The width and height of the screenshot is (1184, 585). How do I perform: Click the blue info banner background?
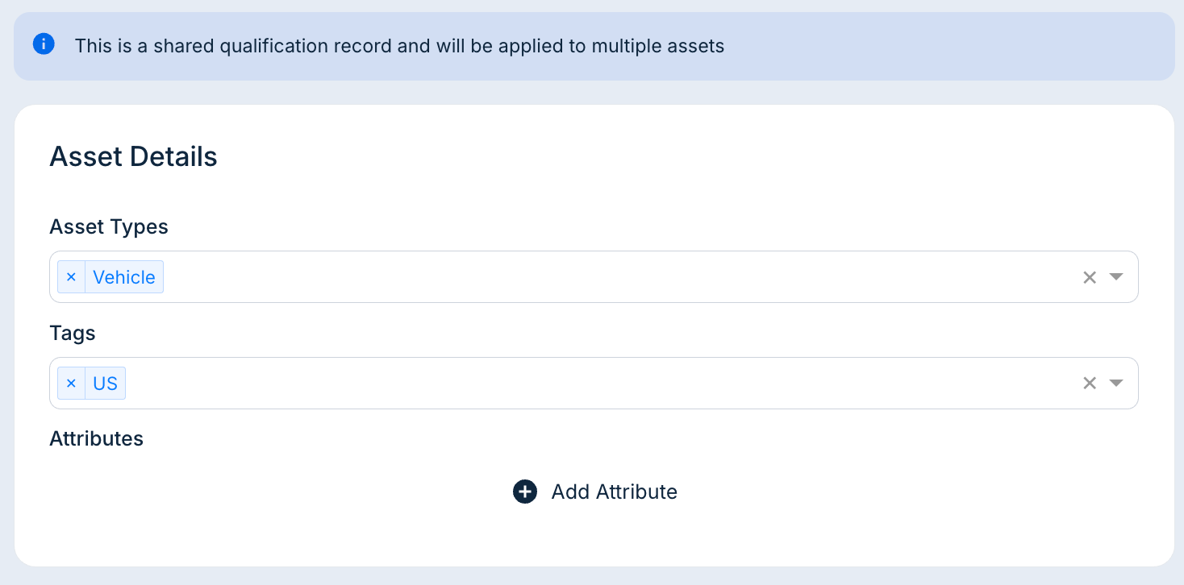(928, 46)
